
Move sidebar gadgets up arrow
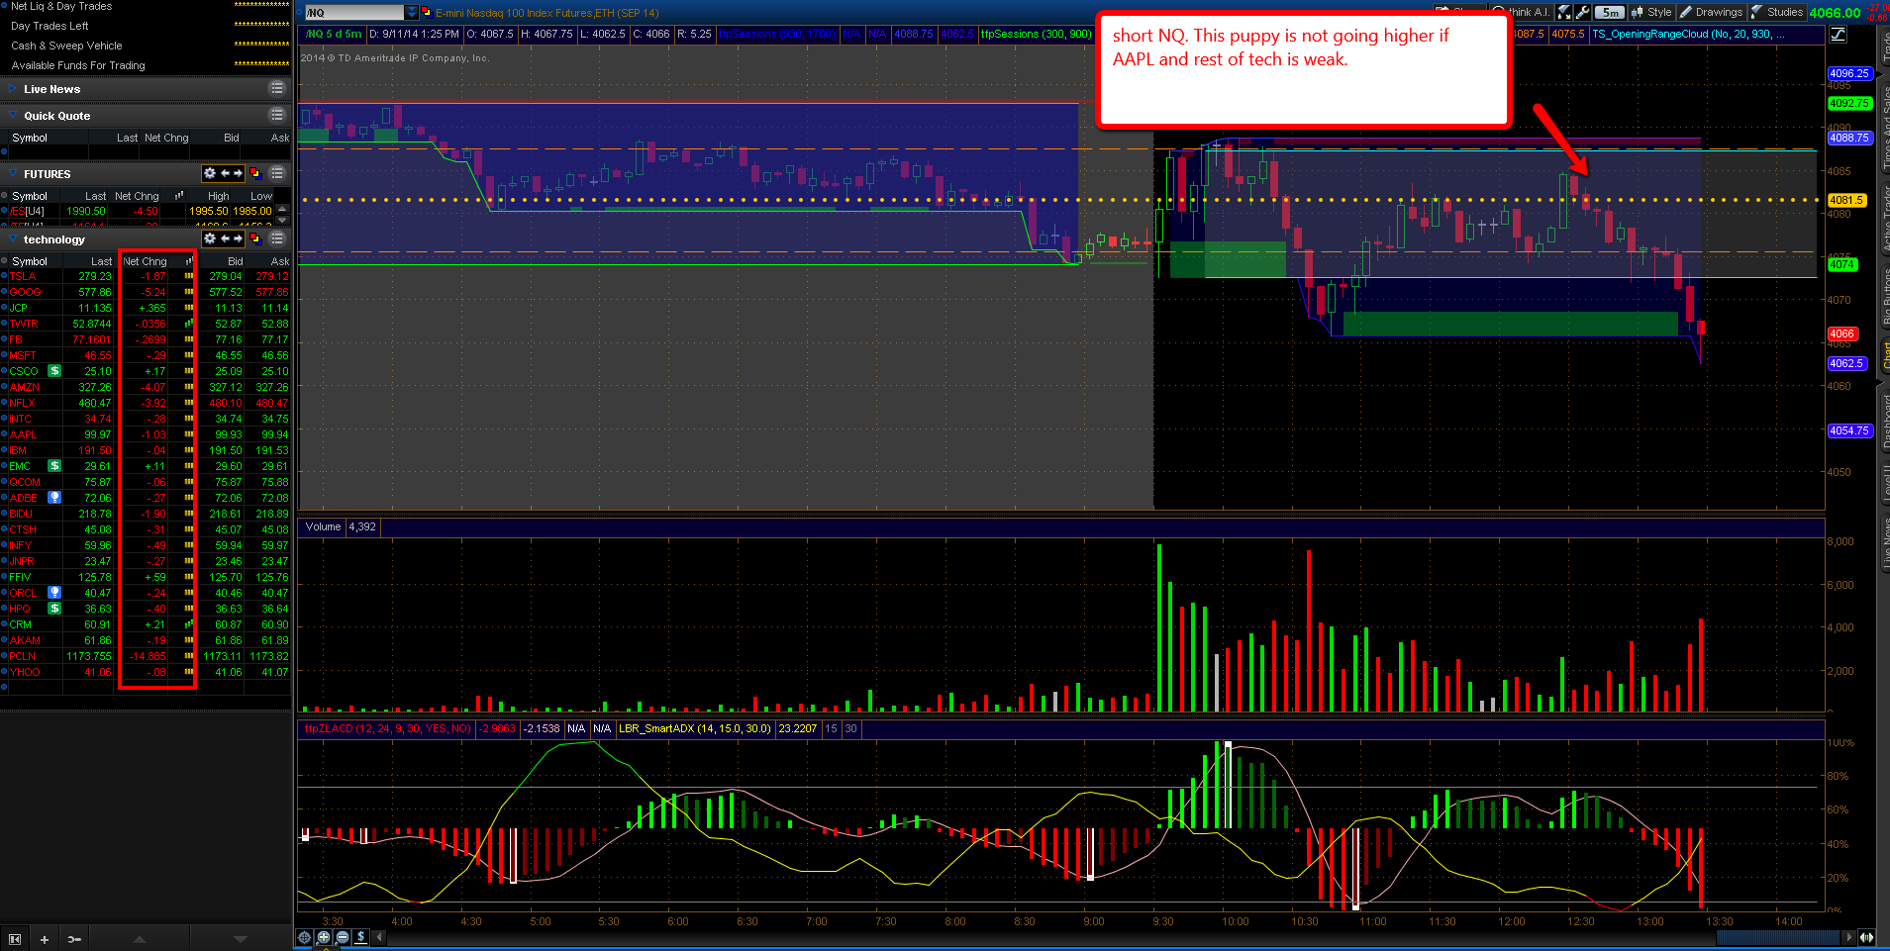pos(139,939)
